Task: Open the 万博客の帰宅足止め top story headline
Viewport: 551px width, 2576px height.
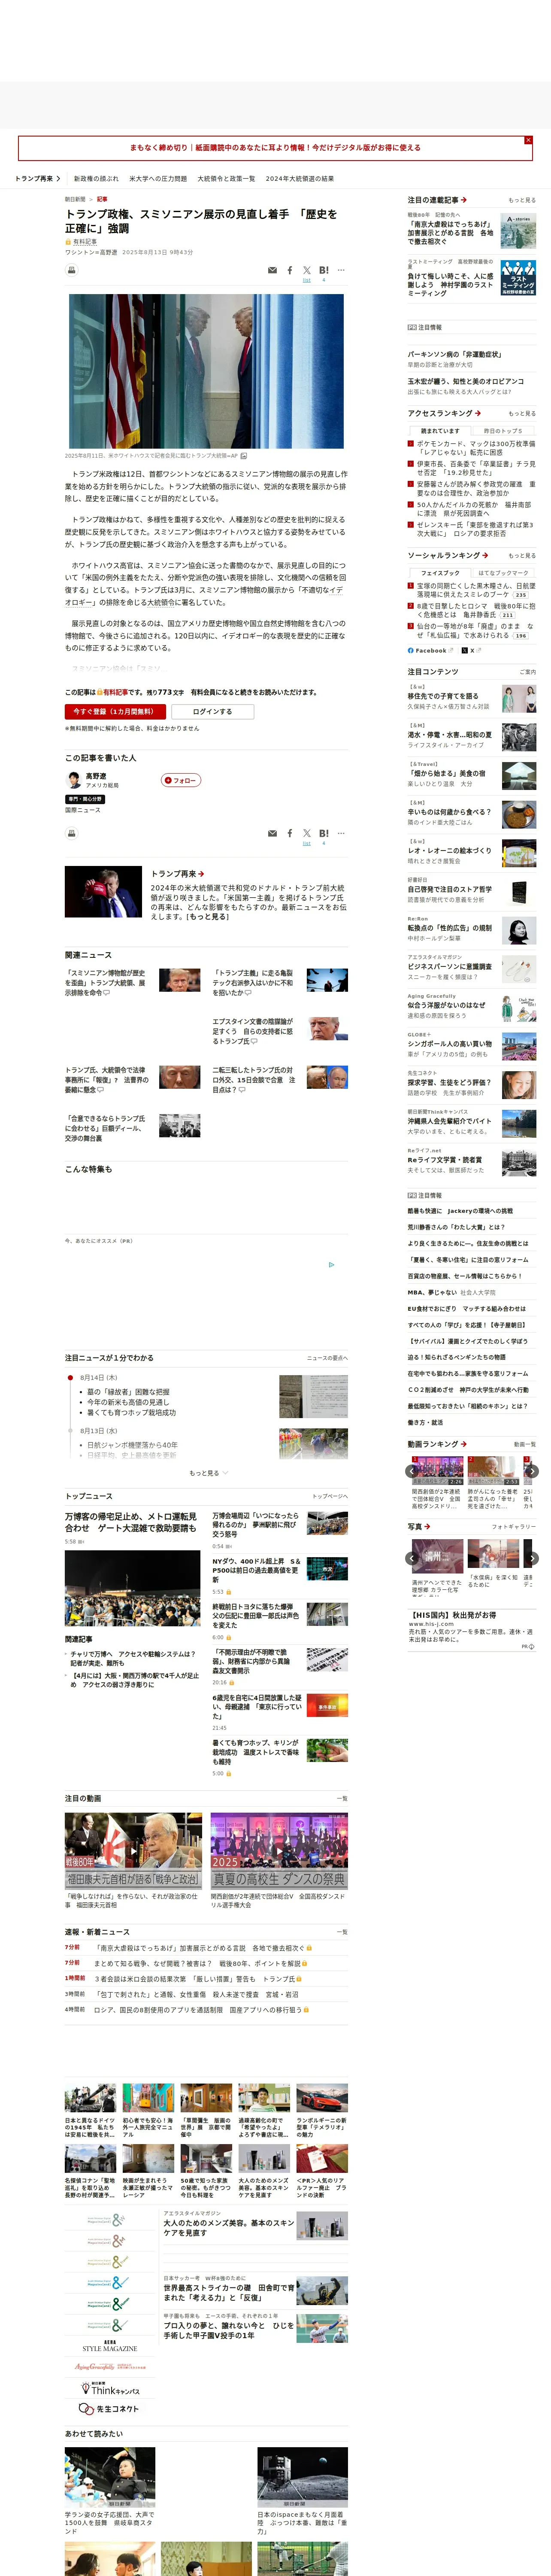Action: (x=131, y=1522)
